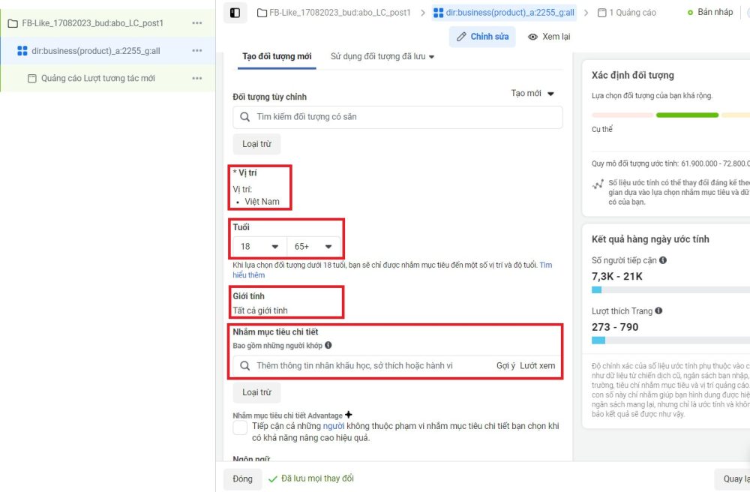Screen dimensions: 750x492
Task: Click info icon next to Số người tiếp cận
Action: [x=663, y=260]
